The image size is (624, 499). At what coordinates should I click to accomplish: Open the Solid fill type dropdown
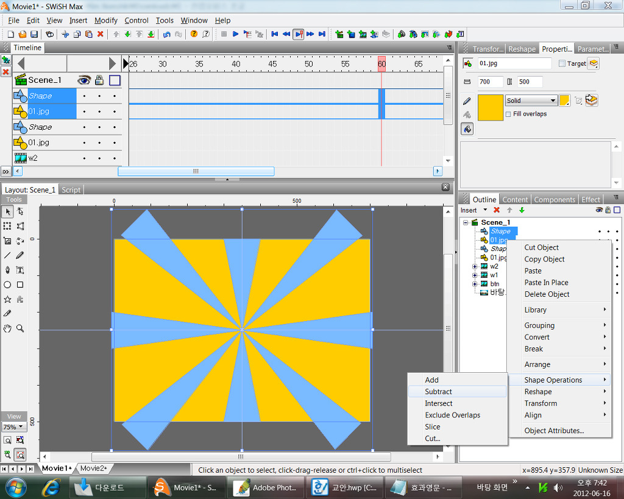click(x=531, y=101)
